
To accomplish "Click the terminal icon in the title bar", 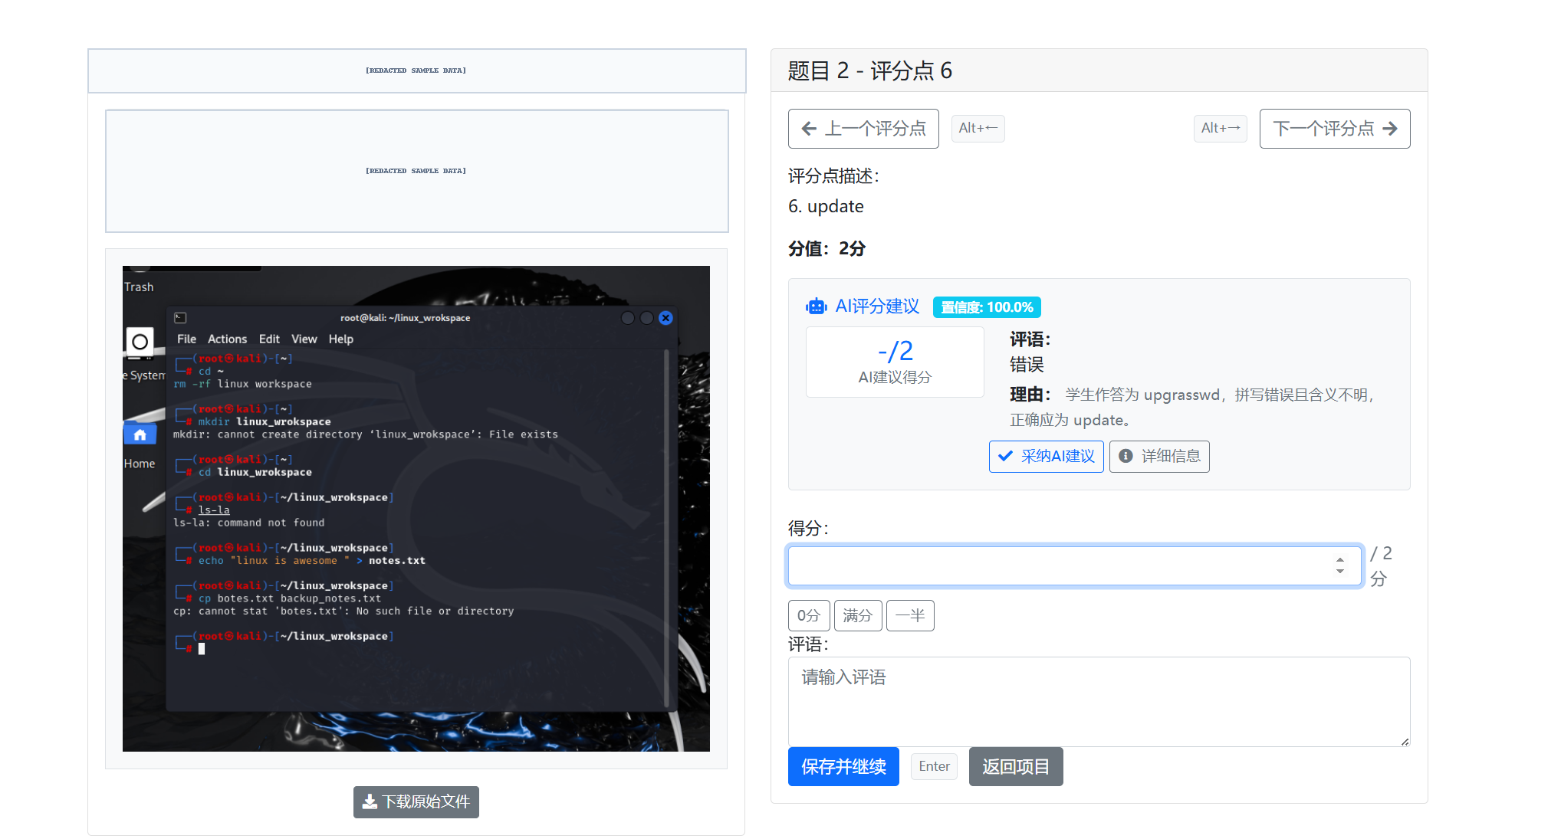I will click(x=181, y=318).
